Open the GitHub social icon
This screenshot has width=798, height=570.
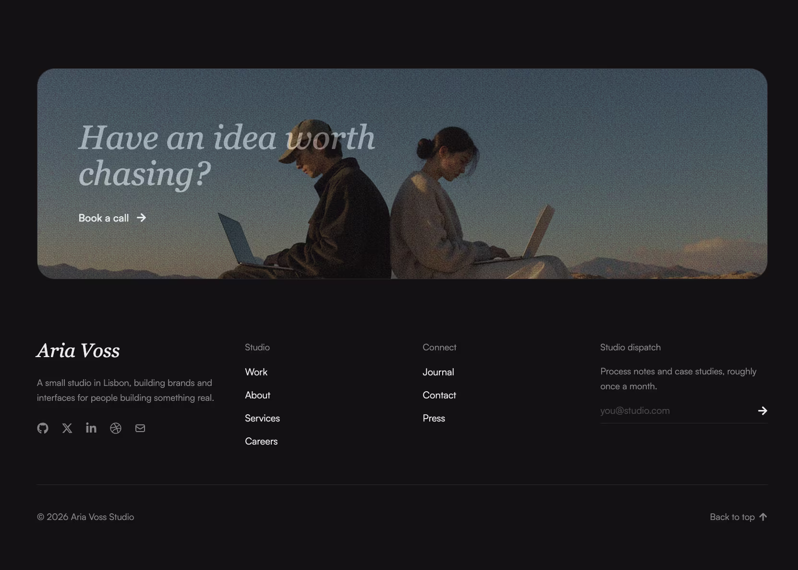(43, 428)
